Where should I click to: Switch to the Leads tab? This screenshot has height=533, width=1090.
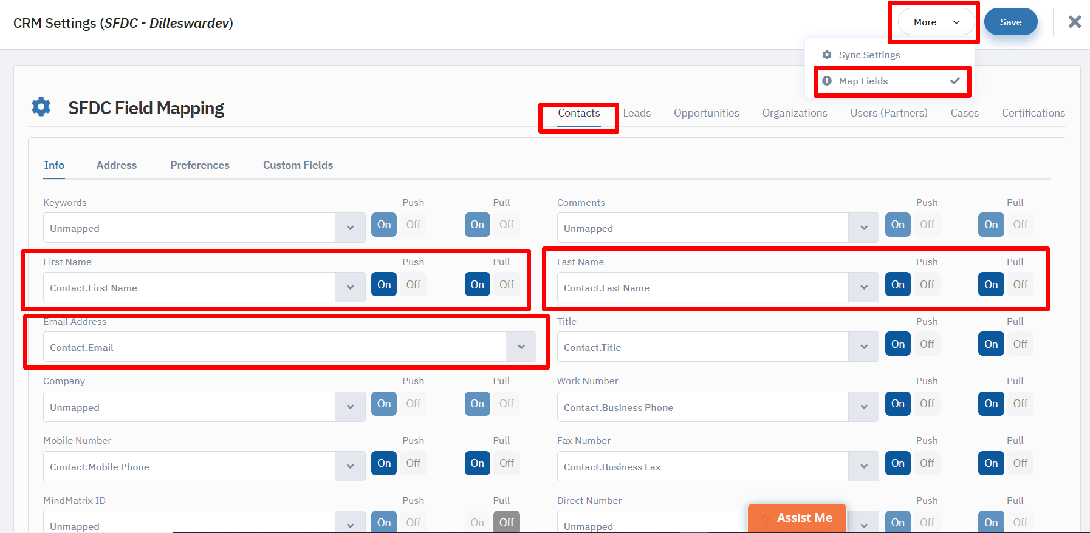pos(637,113)
